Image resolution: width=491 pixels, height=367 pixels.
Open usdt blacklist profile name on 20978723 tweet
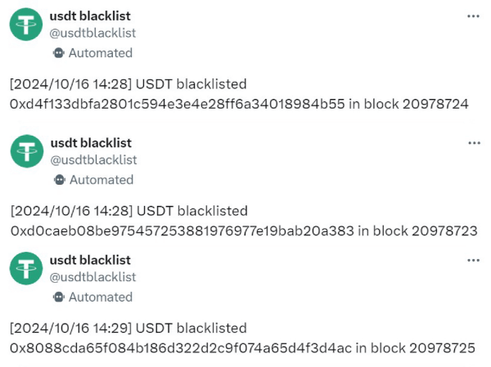pos(91,143)
